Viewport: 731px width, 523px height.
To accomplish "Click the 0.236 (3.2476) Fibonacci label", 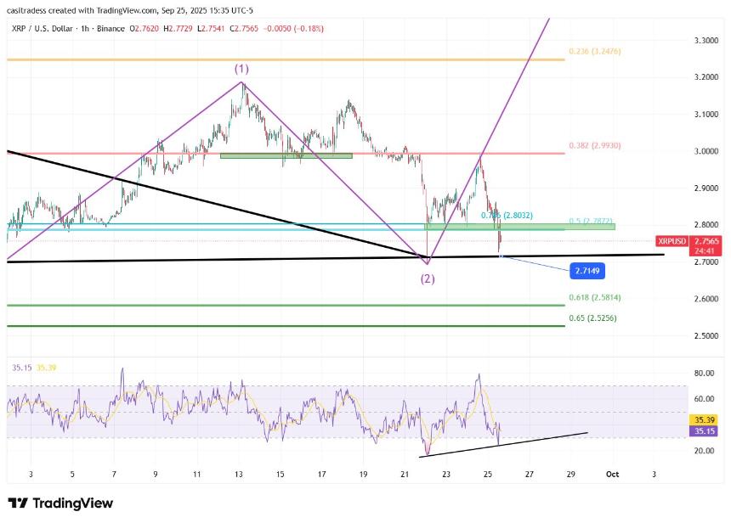I will 595,53.
